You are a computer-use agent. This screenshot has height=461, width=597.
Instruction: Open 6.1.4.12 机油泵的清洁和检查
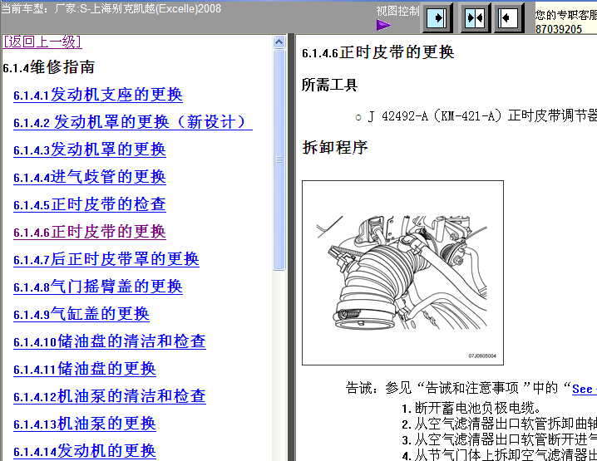coord(110,396)
